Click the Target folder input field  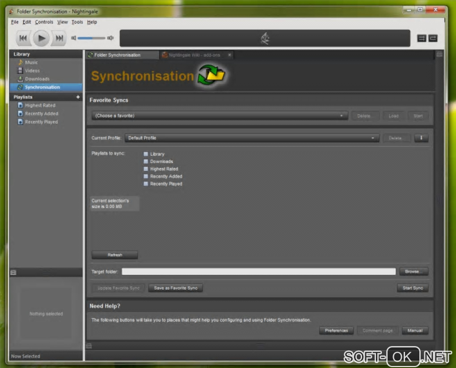pos(258,272)
